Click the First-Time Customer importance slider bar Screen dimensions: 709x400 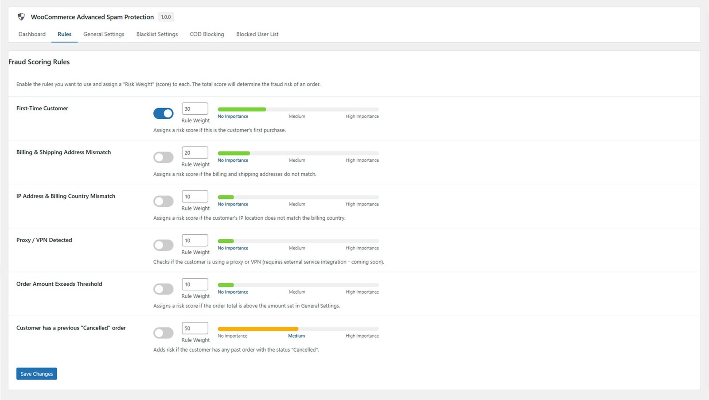(x=298, y=109)
